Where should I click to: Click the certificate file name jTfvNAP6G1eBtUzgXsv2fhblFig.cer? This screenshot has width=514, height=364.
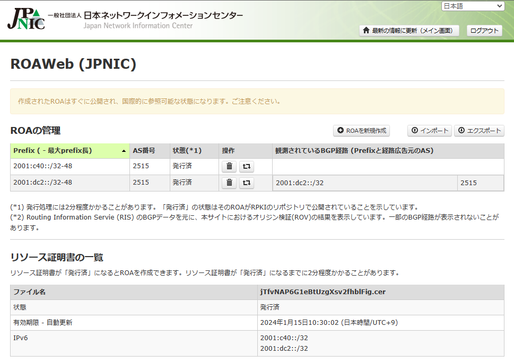pyautogui.click(x=323, y=292)
